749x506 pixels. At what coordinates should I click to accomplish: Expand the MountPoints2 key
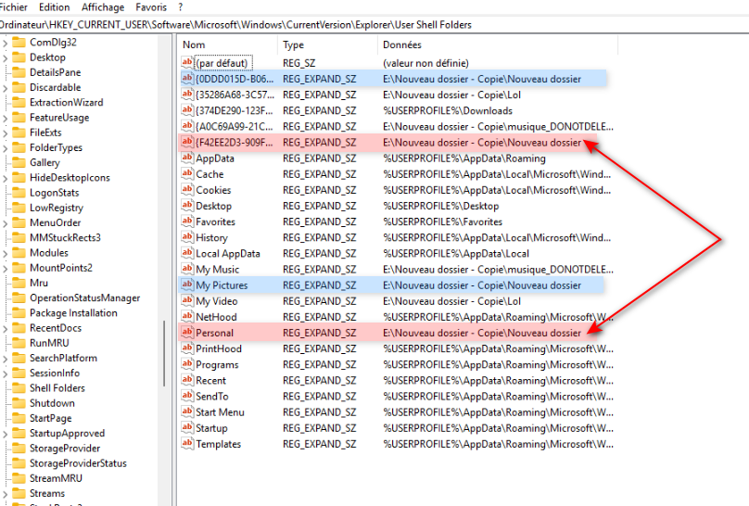pos(5,268)
